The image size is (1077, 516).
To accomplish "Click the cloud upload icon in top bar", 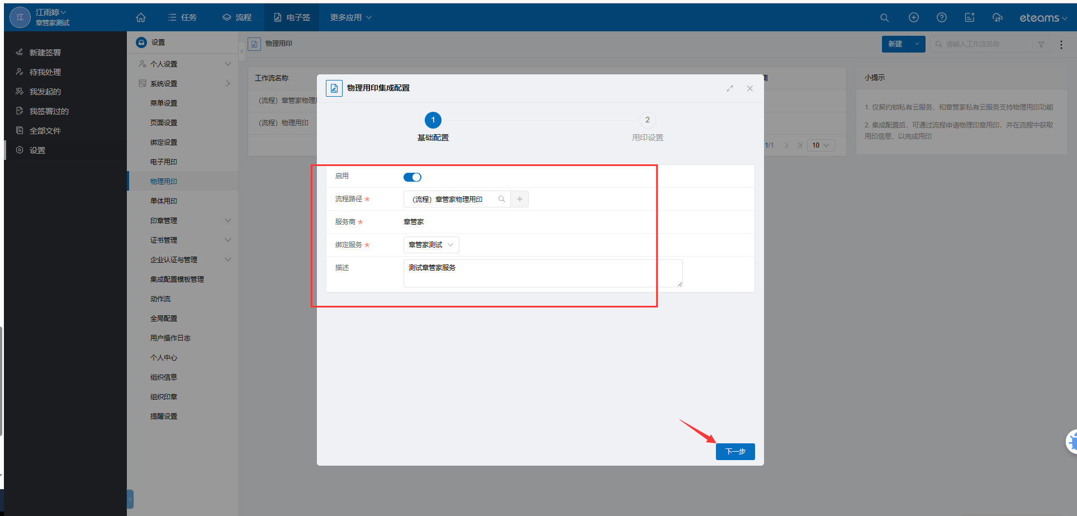I will (998, 17).
